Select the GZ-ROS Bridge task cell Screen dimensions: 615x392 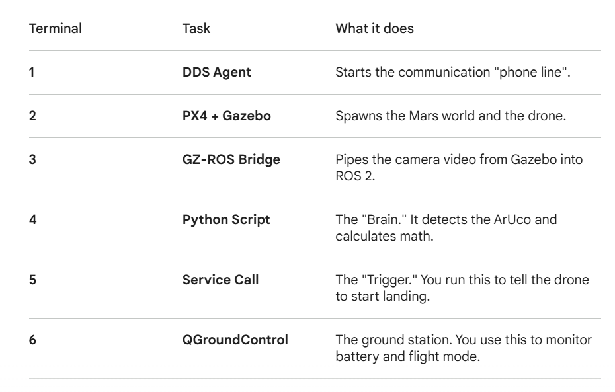231,159
